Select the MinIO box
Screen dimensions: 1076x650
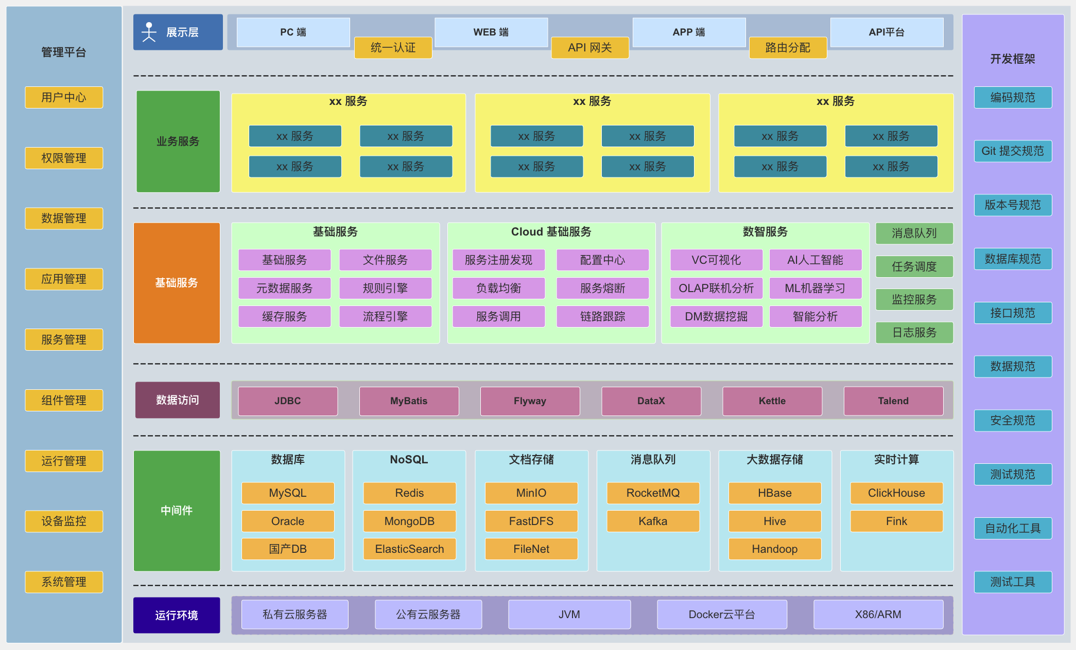point(531,493)
